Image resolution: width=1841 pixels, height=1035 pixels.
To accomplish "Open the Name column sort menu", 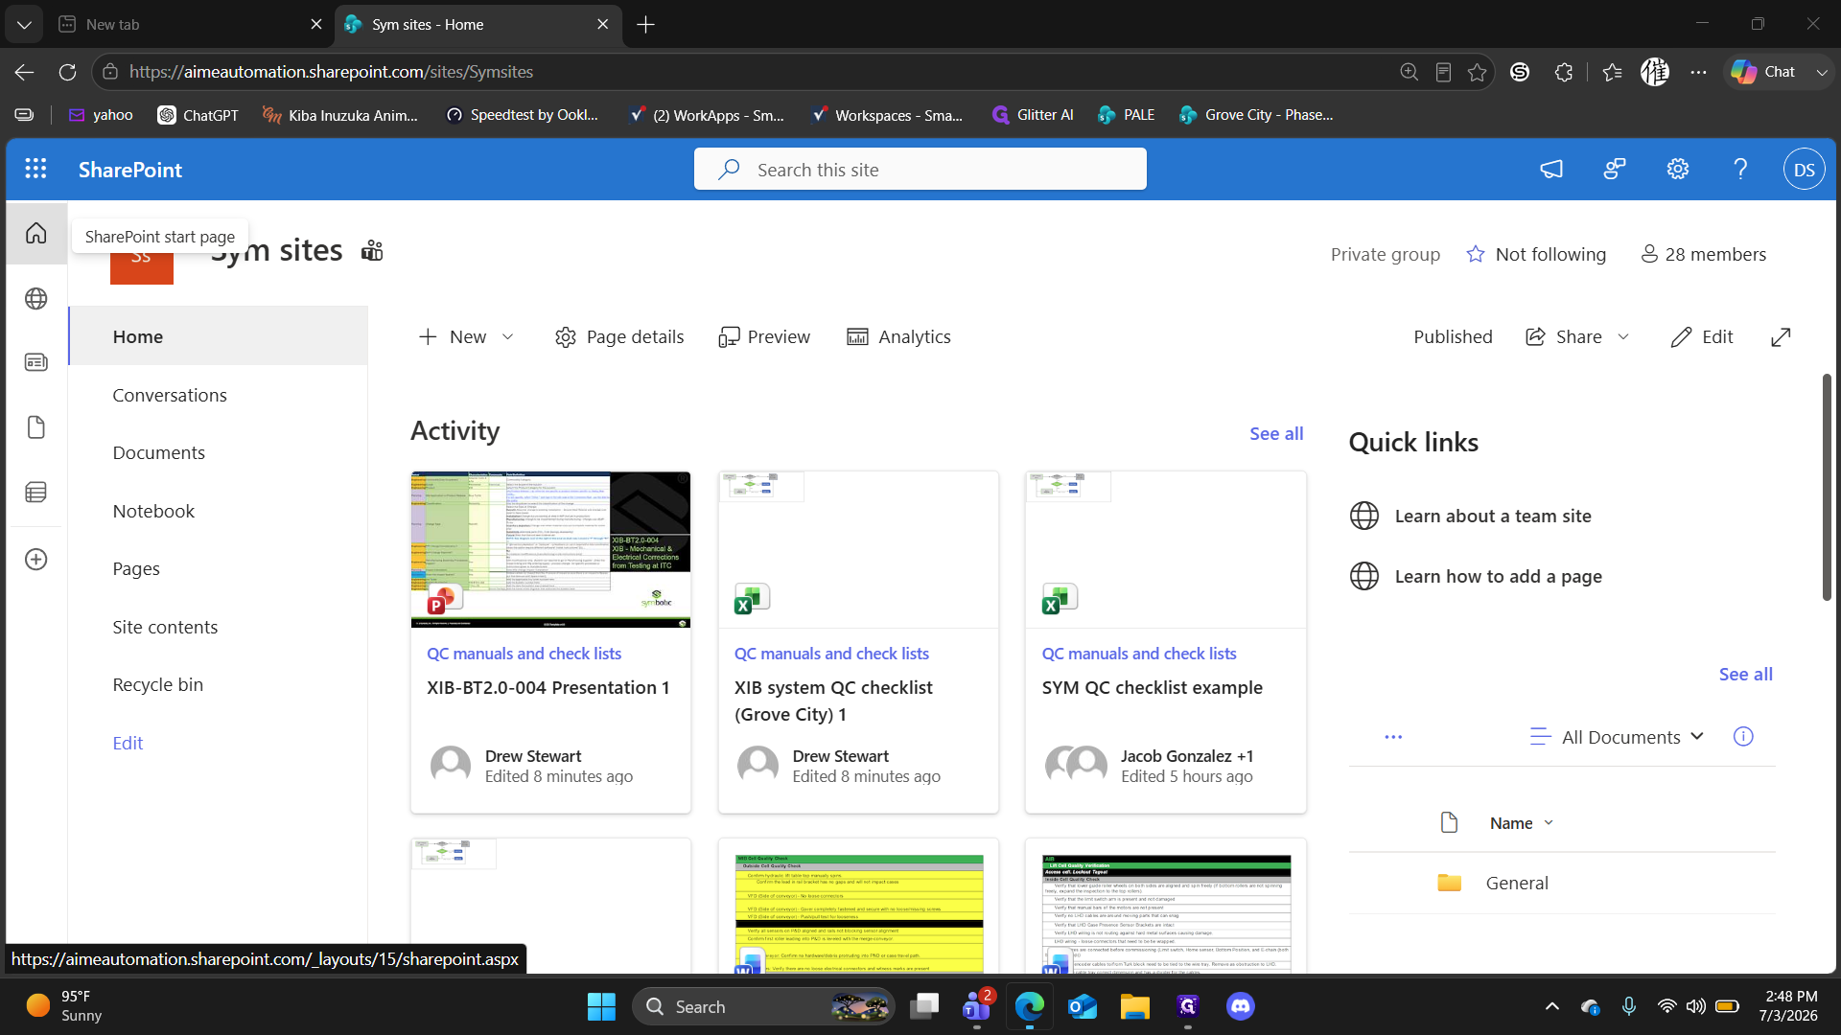I will click(1521, 823).
